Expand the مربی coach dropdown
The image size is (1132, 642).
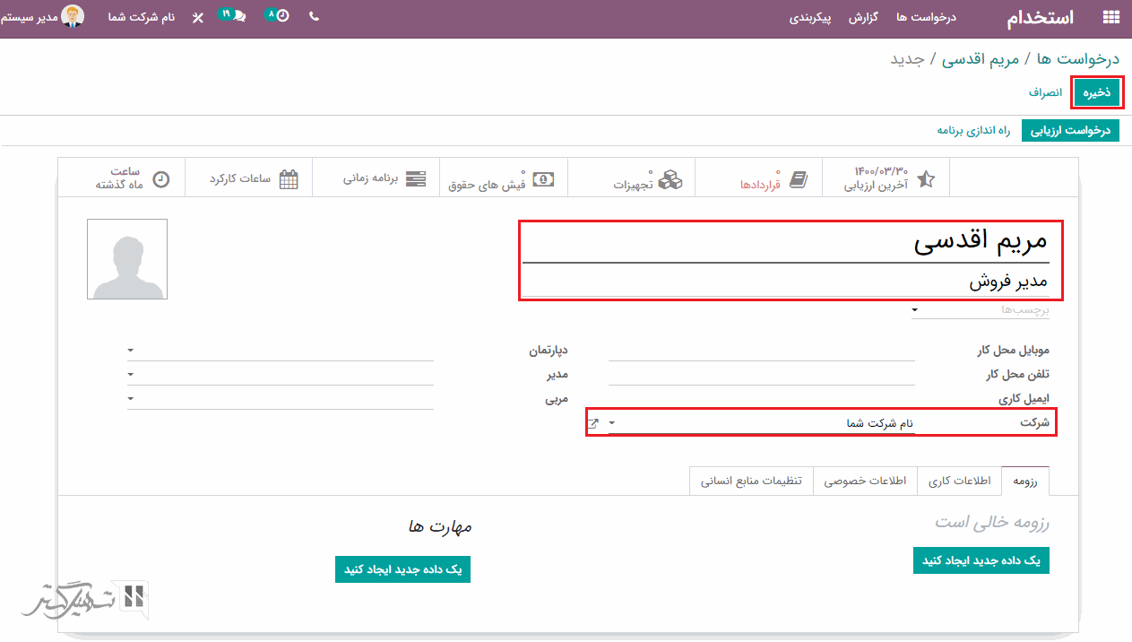[x=131, y=399]
